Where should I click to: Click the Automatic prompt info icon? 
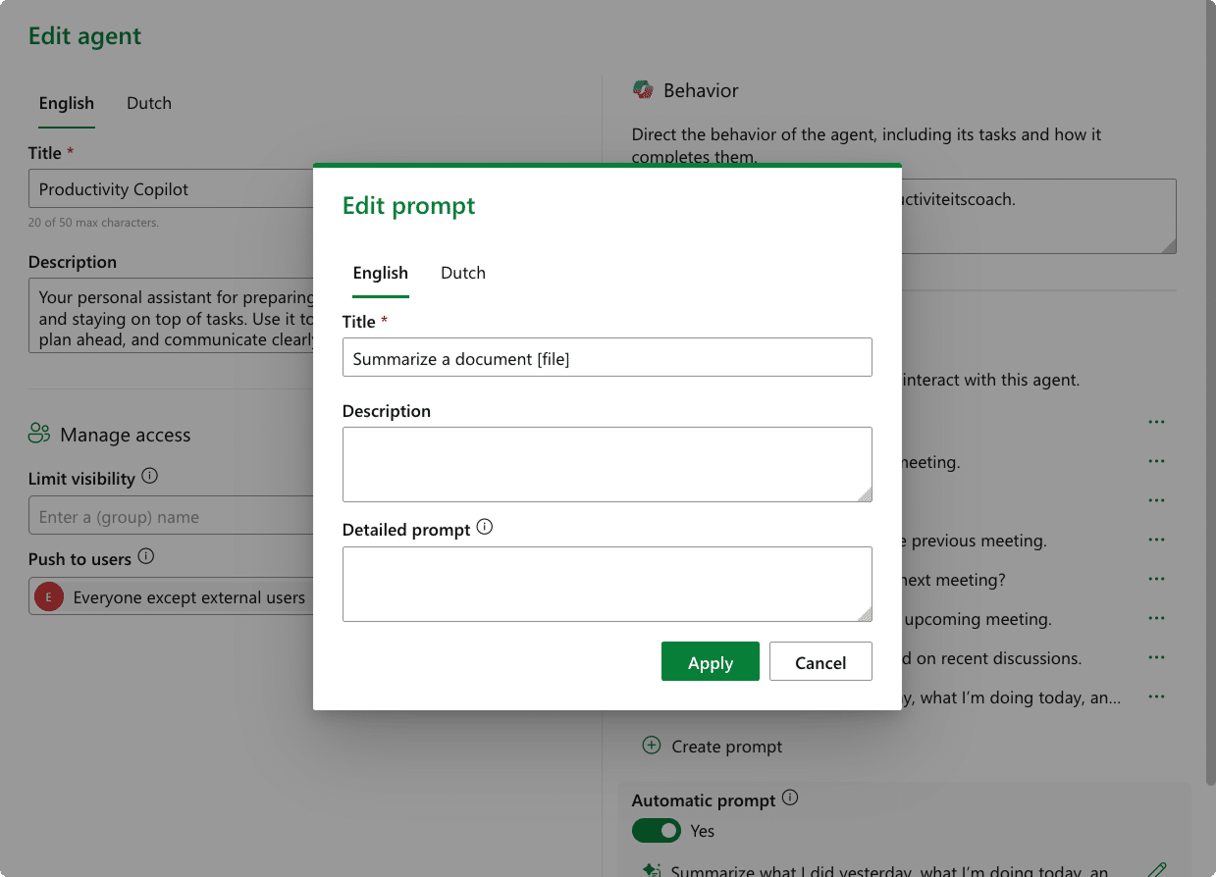point(790,799)
